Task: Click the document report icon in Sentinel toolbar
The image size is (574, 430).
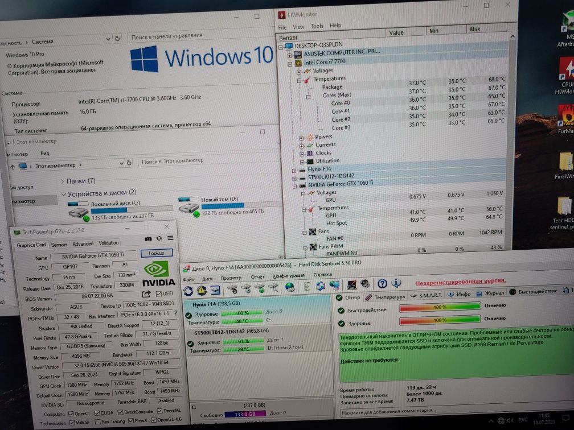Action: tap(307, 286)
